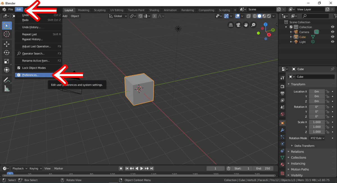The height and width of the screenshot is (183, 337).
Task: Open the Object Data properties tab
Action: click(x=282, y=158)
